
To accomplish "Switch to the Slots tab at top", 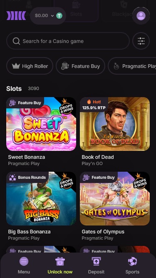I will [x=76, y=11].
